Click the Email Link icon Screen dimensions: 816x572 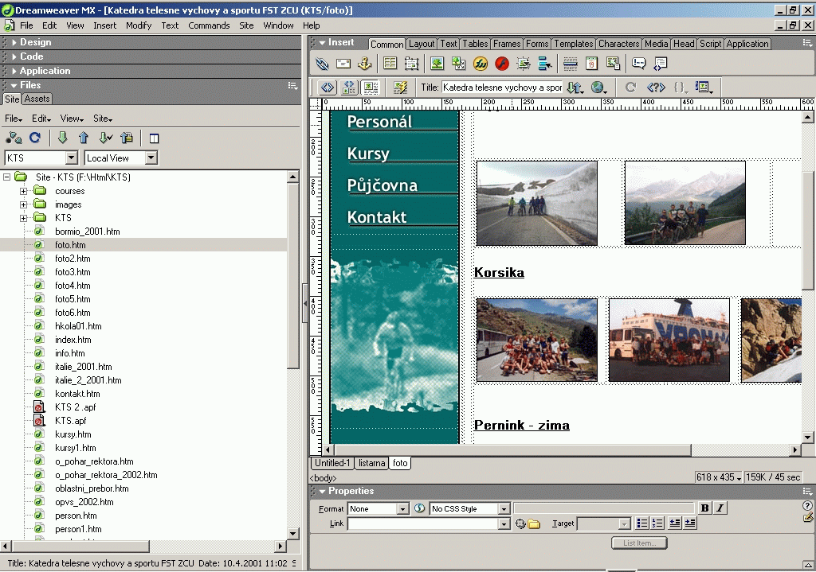(343, 64)
